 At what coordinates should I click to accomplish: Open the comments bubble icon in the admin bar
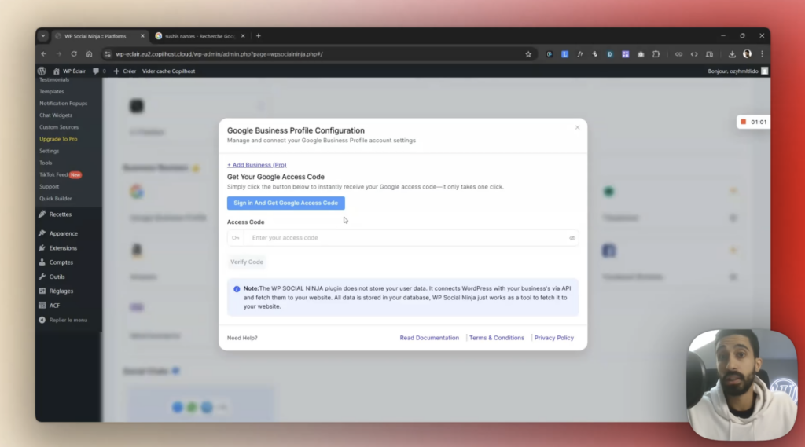click(x=96, y=71)
